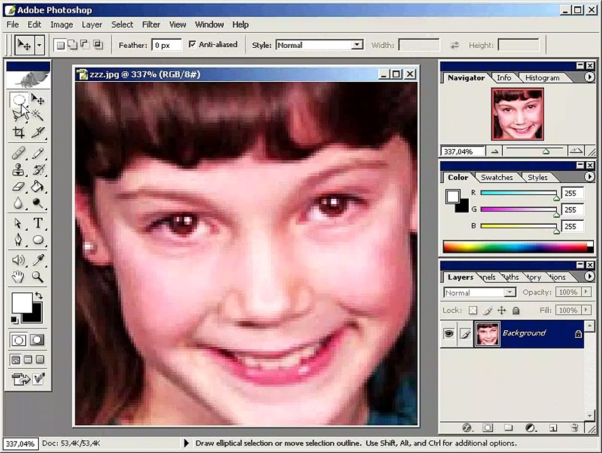Select the Paint Bucket tool

pos(38,186)
